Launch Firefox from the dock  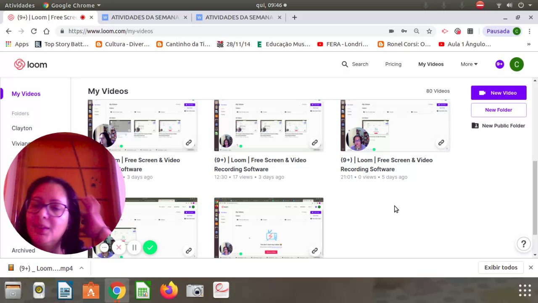click(x=169, y=290)
